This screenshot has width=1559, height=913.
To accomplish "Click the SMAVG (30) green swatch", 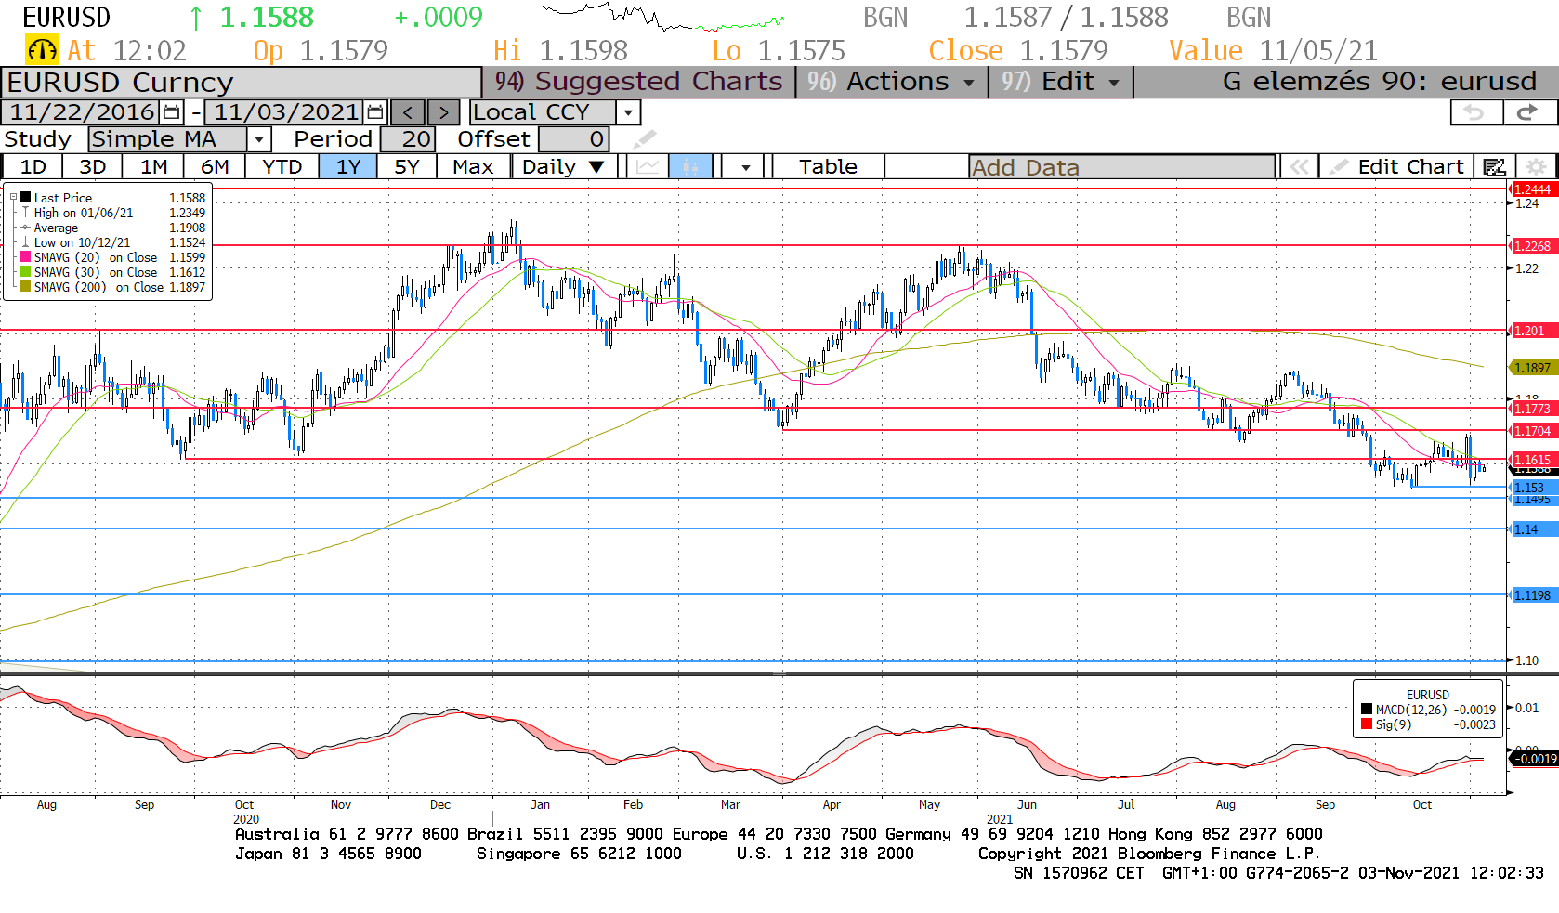I will click(x=25, y=272).
